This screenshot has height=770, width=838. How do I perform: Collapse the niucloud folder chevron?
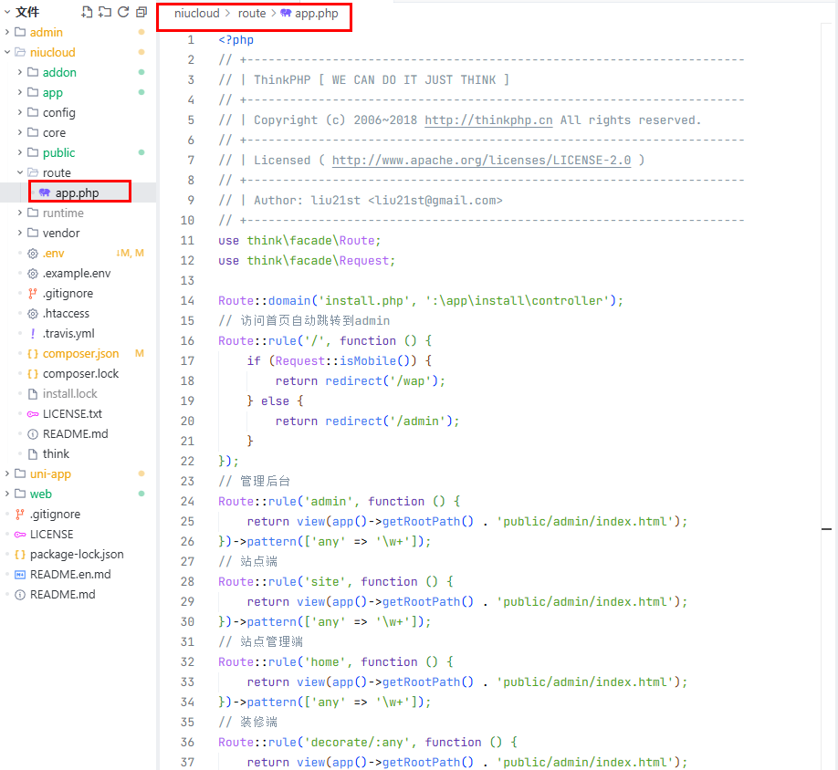[x=7, y=52]
